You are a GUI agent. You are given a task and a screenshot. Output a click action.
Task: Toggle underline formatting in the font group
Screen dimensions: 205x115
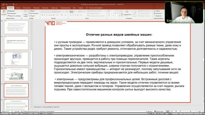click(x=47, y=15)
